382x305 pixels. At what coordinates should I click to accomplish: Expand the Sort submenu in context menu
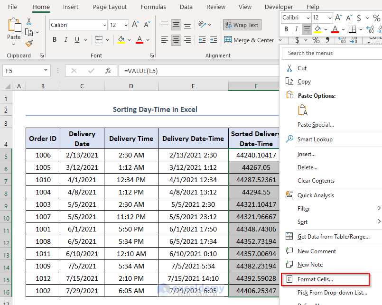coord(379,222)
